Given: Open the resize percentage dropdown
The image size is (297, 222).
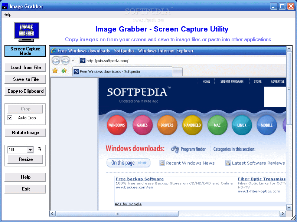Looking at the screenshot, I should [30, 149].
